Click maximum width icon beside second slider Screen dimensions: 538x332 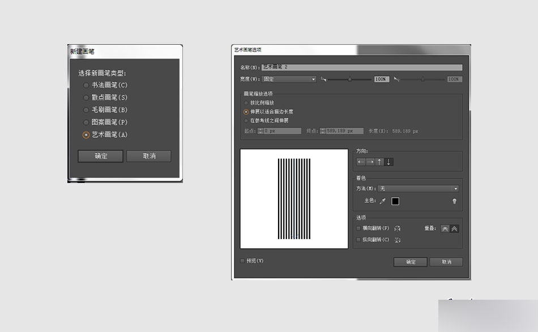coord(396,79)
